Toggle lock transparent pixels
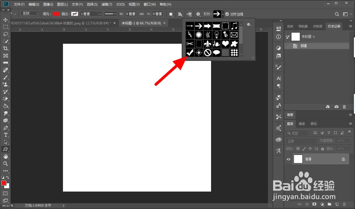The width and height of the screenshot is (355, 209). tap(298, 149)
